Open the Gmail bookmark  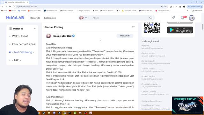point(4,11)
